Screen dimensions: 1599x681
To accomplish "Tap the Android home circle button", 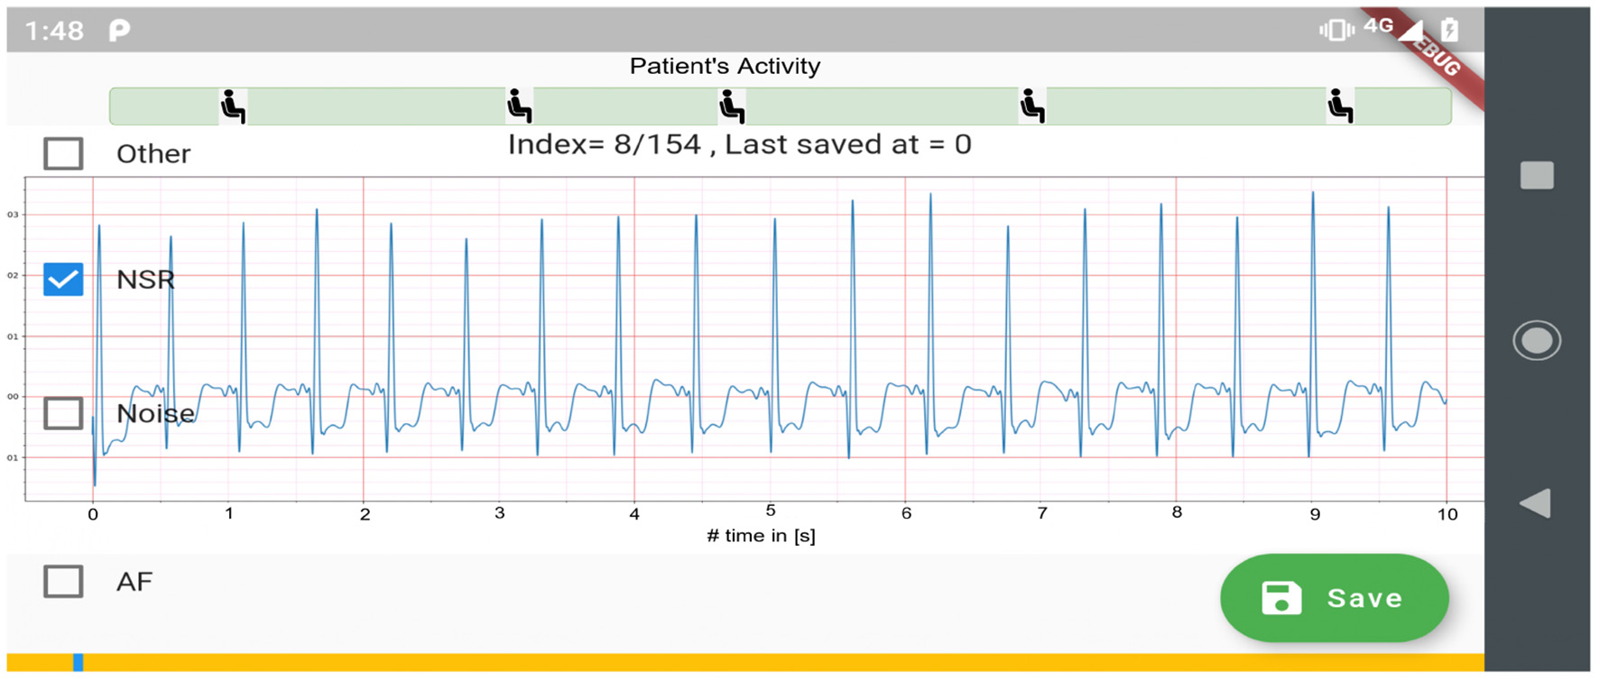I will 1536,341.
